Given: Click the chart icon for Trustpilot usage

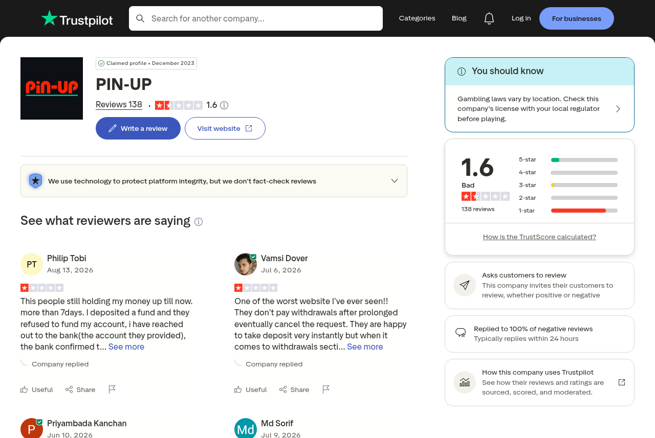Looking at the screenshot, I should tap(465, 382).
